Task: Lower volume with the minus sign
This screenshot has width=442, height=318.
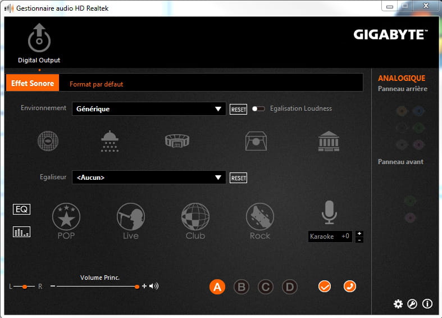Action: click(53, 286)
